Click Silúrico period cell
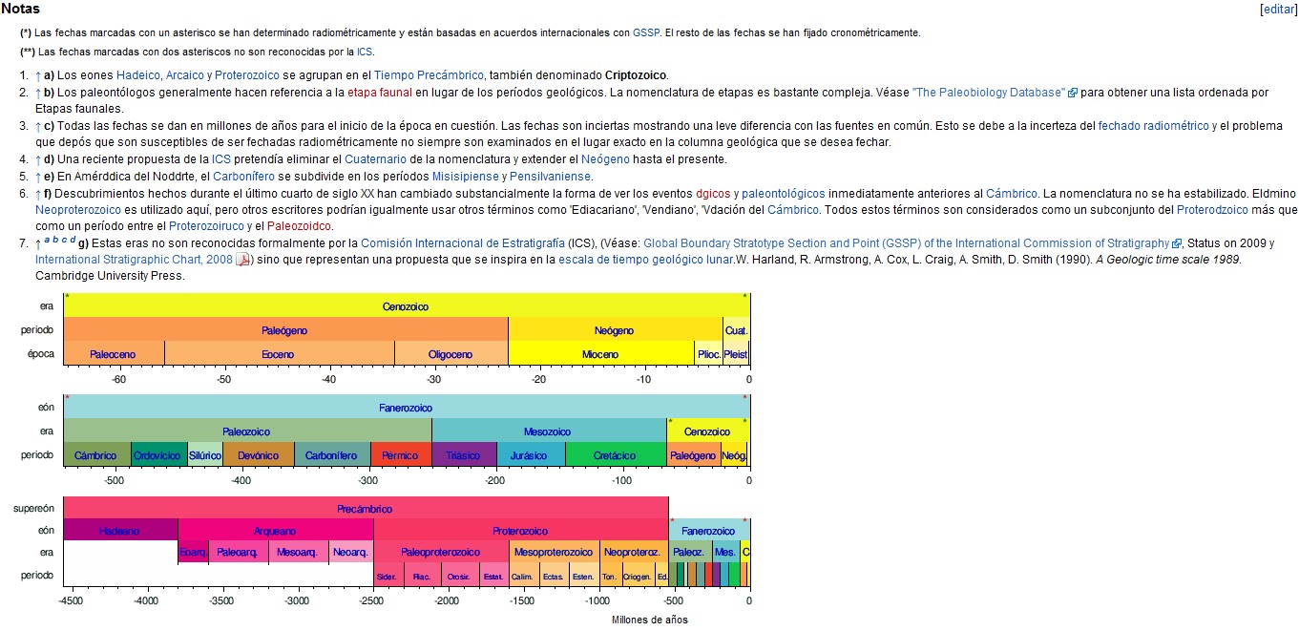Image resolution: width=1299 pixels, height=631 pixels. (x=205, y=455)
